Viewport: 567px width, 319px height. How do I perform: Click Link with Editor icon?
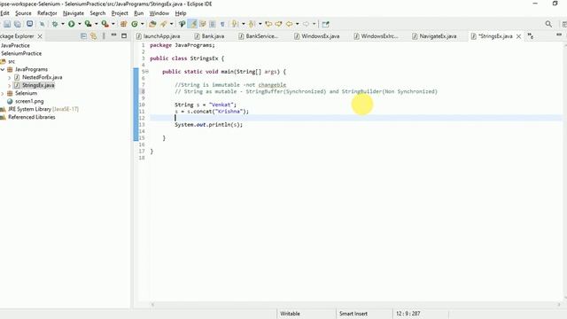[94, 36]
